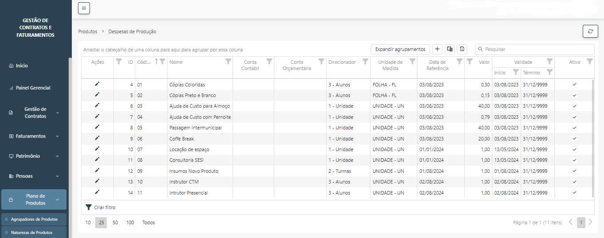Click the refresh grid icon button
This screenshot has width=604, height=238.
click(x=590, y=31)
